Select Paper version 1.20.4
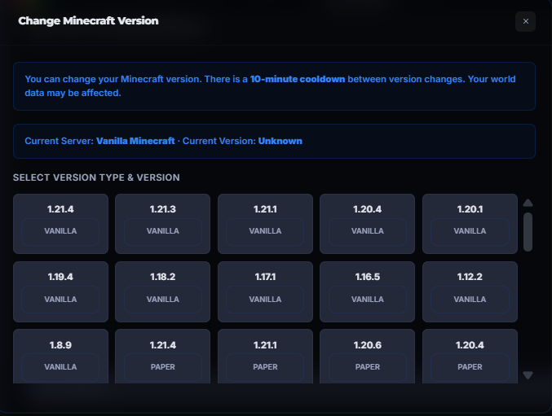The height and width of the screenshot is (416, 552). (470, 356)
